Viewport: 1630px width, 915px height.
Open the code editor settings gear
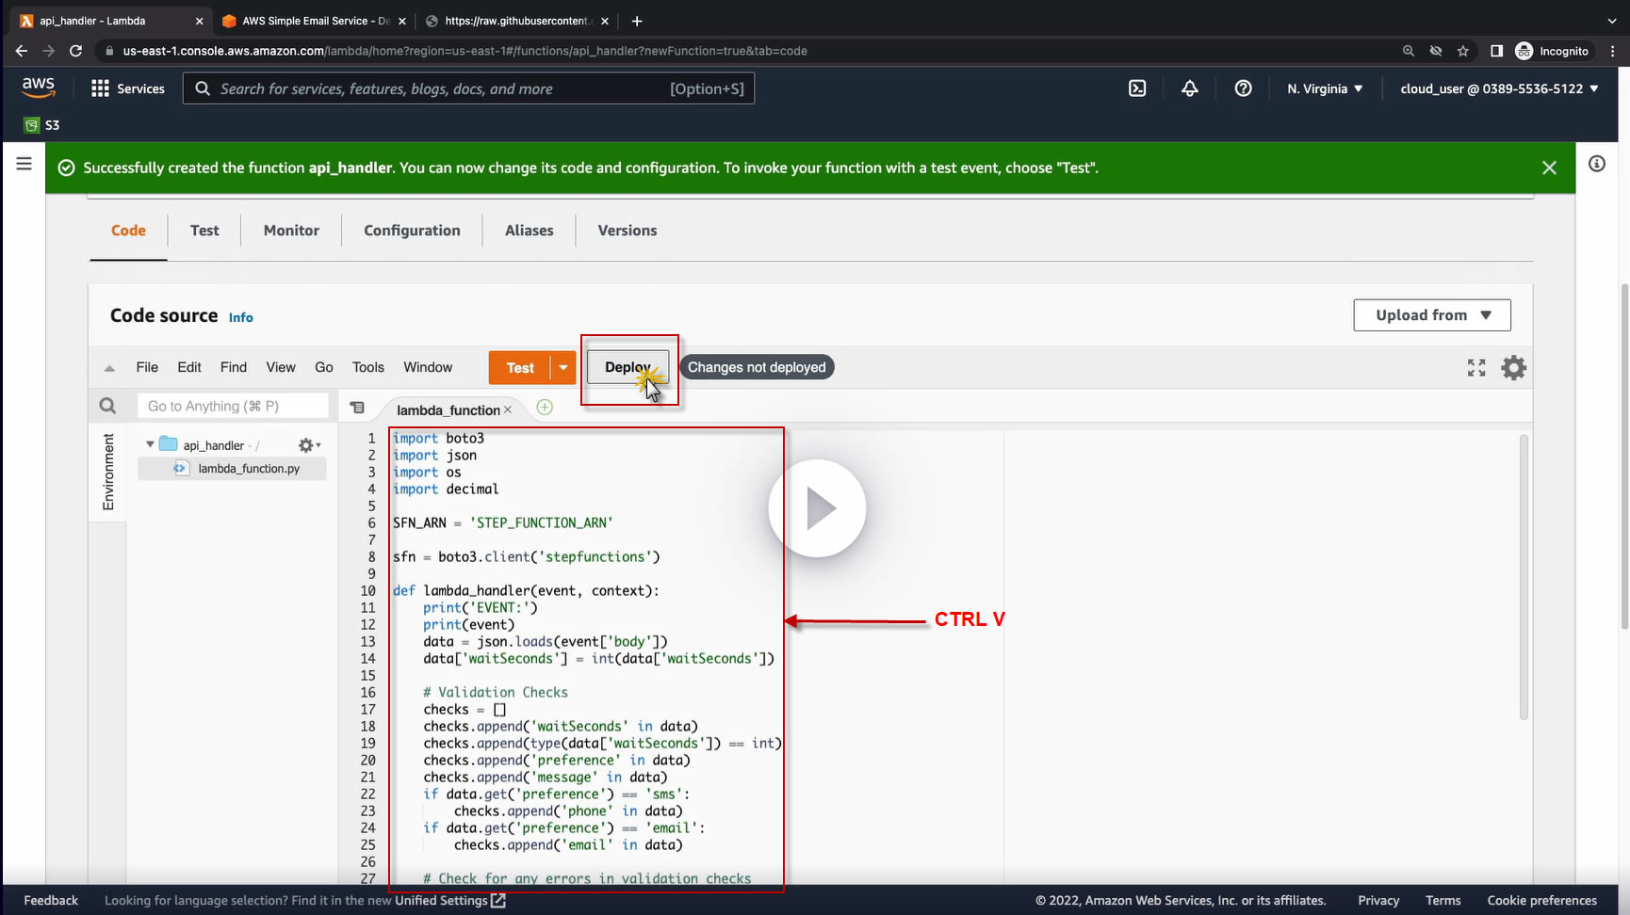(1513, 368)
